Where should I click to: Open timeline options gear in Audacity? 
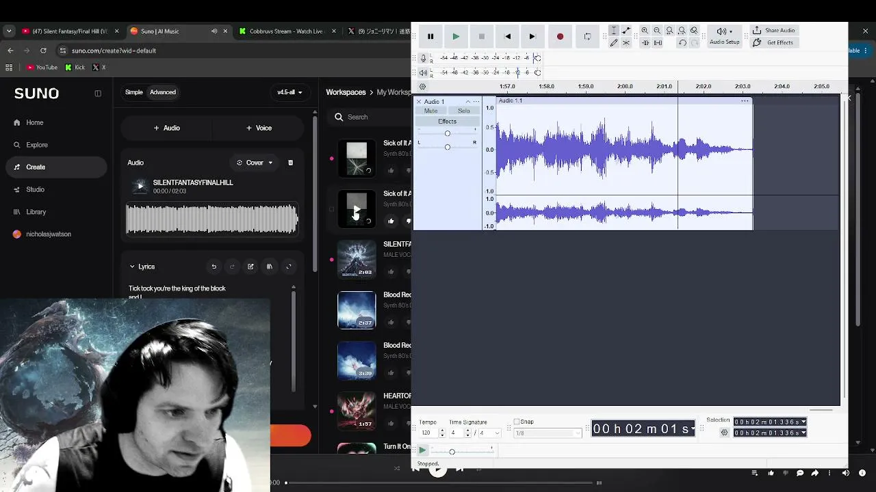422,87
